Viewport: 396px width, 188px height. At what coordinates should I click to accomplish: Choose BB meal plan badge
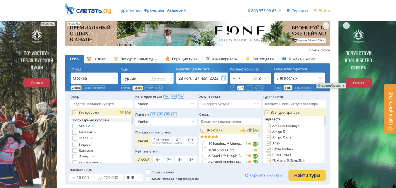pos(167,114)
